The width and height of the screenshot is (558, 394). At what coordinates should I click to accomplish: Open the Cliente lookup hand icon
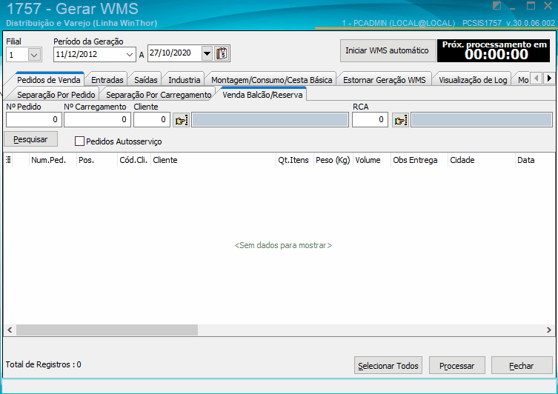[182, 120]
